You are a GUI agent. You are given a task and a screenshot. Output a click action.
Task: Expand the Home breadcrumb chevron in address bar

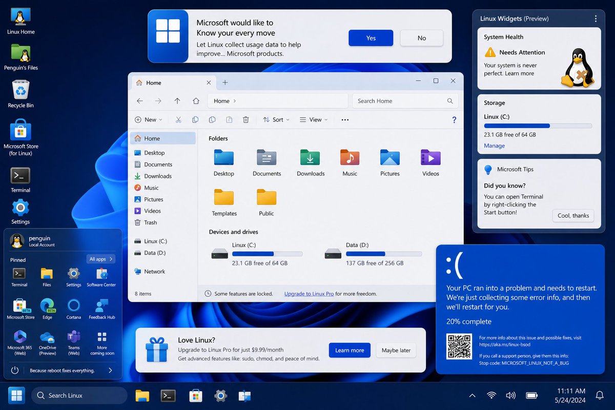coord(235,101)
